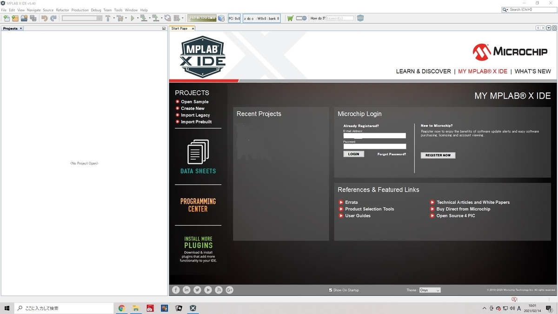
Task: Click the Redo toolbar icon
Action: click(x=53, y=18)
